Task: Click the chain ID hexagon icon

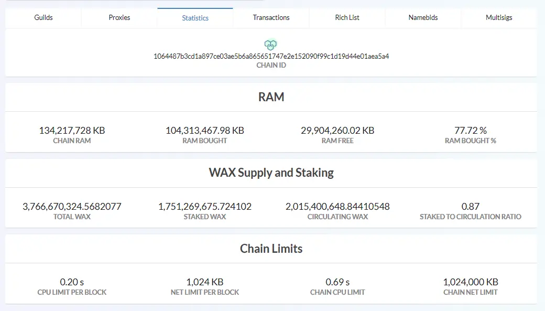Action: pos(270,45)
